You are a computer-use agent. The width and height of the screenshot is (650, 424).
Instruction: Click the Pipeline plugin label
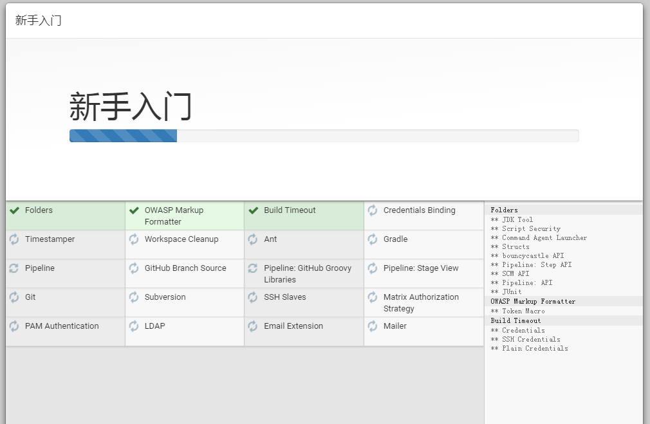[x=40, y=268]
